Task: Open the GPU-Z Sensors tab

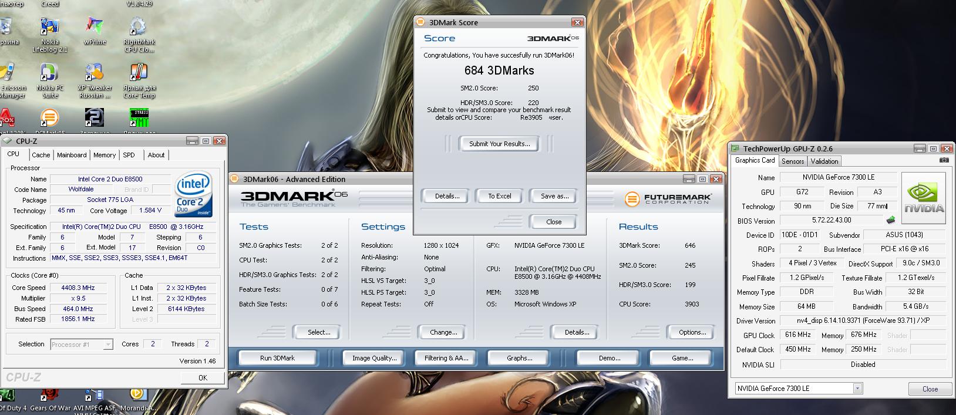Action: tap(793, 161)
